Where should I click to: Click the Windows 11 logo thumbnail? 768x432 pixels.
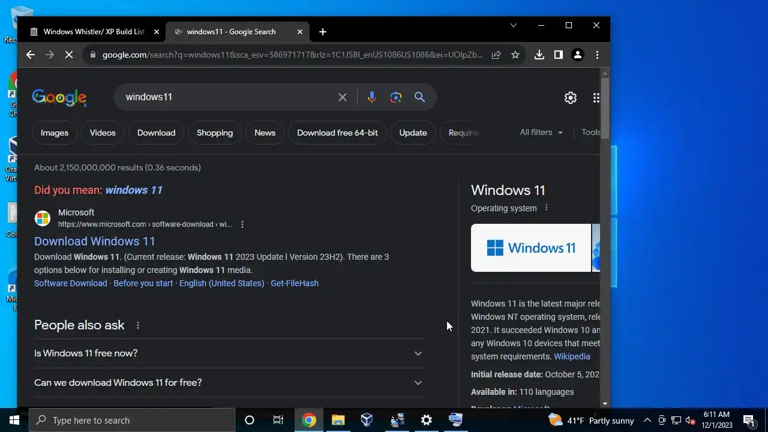coord(531,248)
